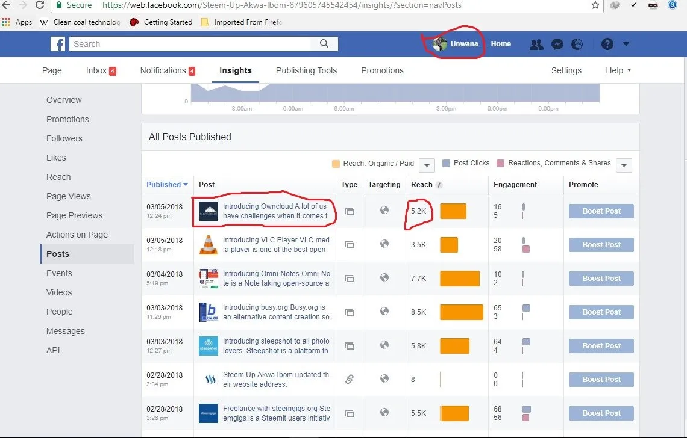
Task: Select Messages in the sidebar
Action: click(x=66, y=331)
